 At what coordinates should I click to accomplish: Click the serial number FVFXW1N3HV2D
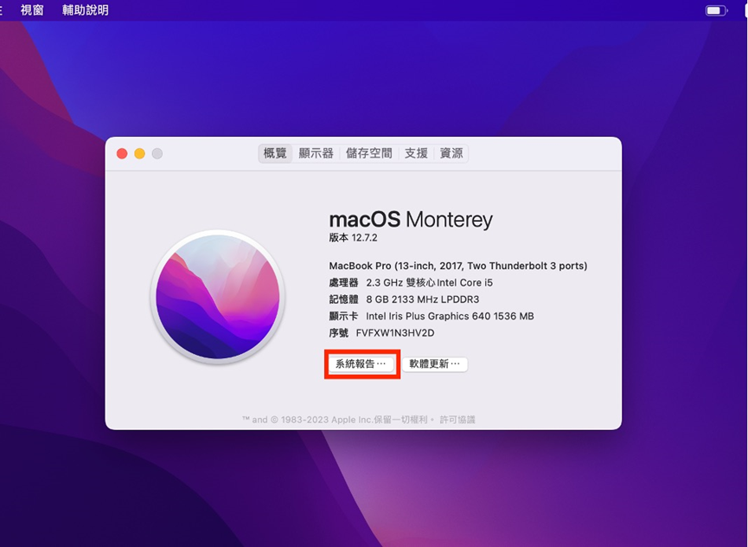[395, 332]
